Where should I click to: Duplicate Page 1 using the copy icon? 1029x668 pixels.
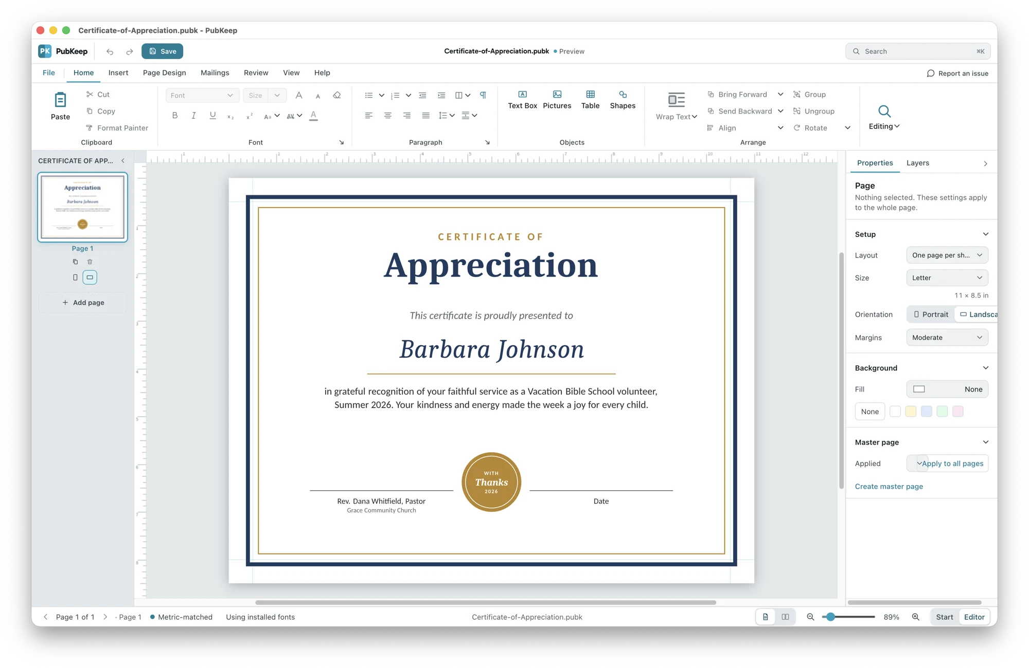pyautogui.click(x=75, y=262)
